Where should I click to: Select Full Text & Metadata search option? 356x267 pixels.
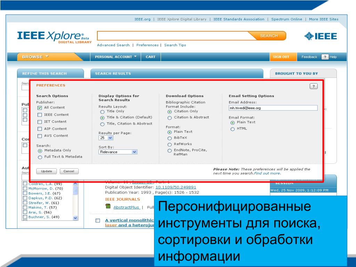point(40,157)
